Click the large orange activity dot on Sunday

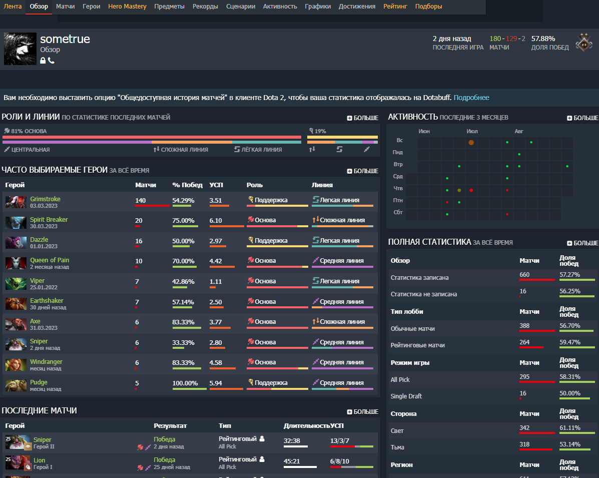(x=471, y=143)
